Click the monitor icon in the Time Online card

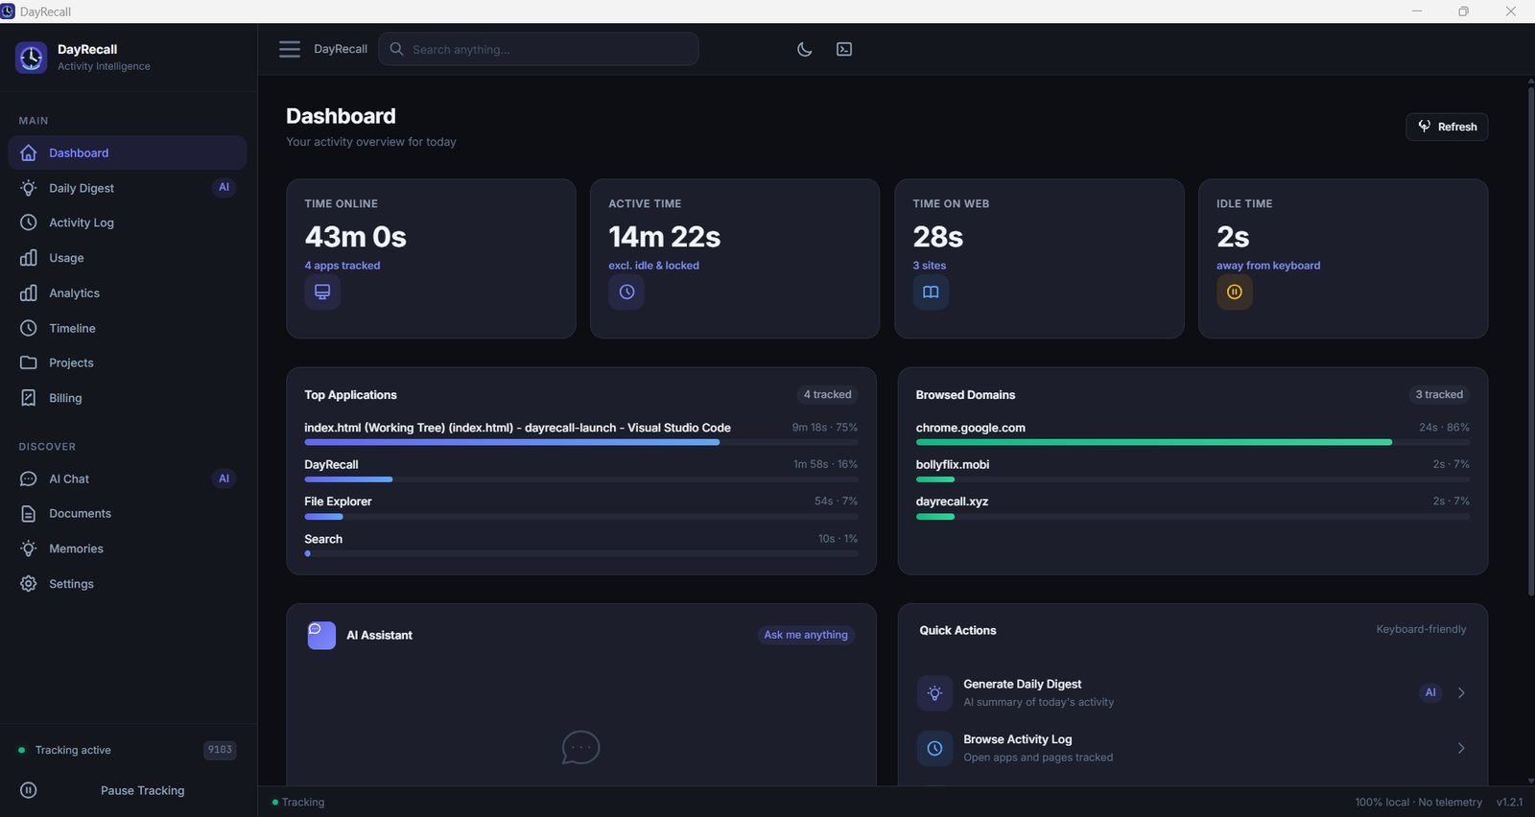pos(322,292)
